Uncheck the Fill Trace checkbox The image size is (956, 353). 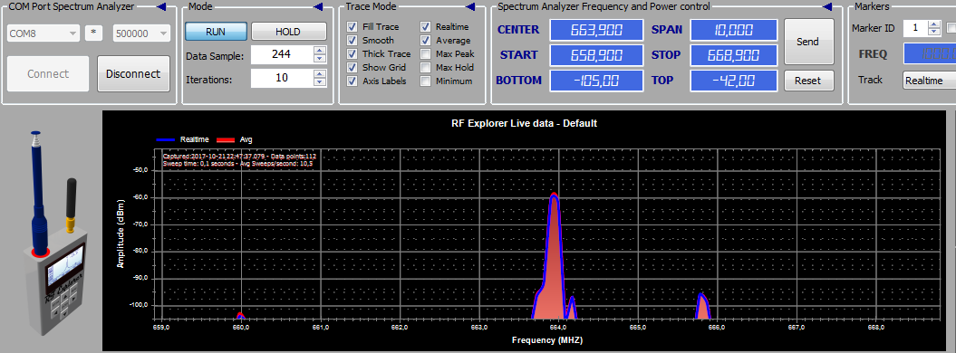click(x=352, y=27)
